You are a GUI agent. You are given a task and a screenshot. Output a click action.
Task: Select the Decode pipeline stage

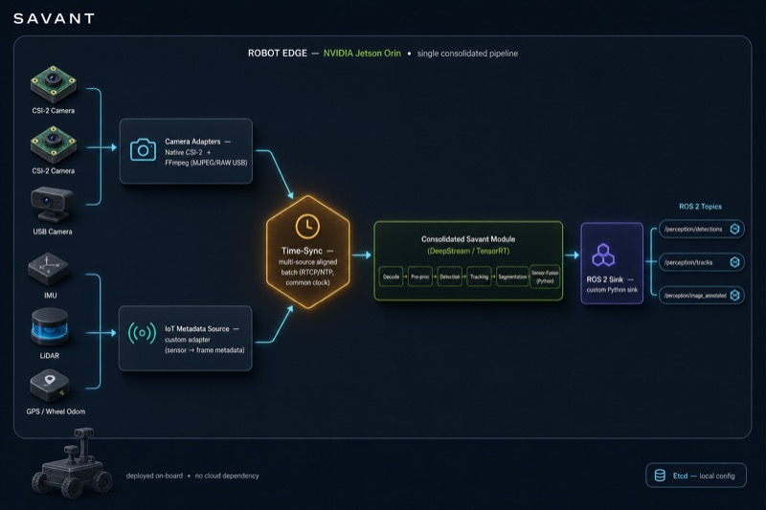point(392,277)
